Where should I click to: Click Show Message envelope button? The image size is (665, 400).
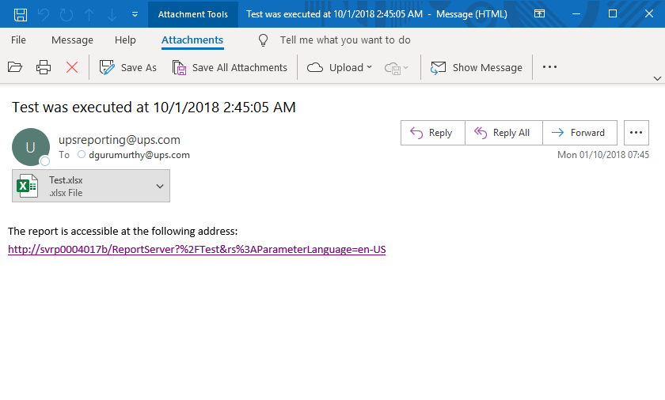[x=477, y=68]
